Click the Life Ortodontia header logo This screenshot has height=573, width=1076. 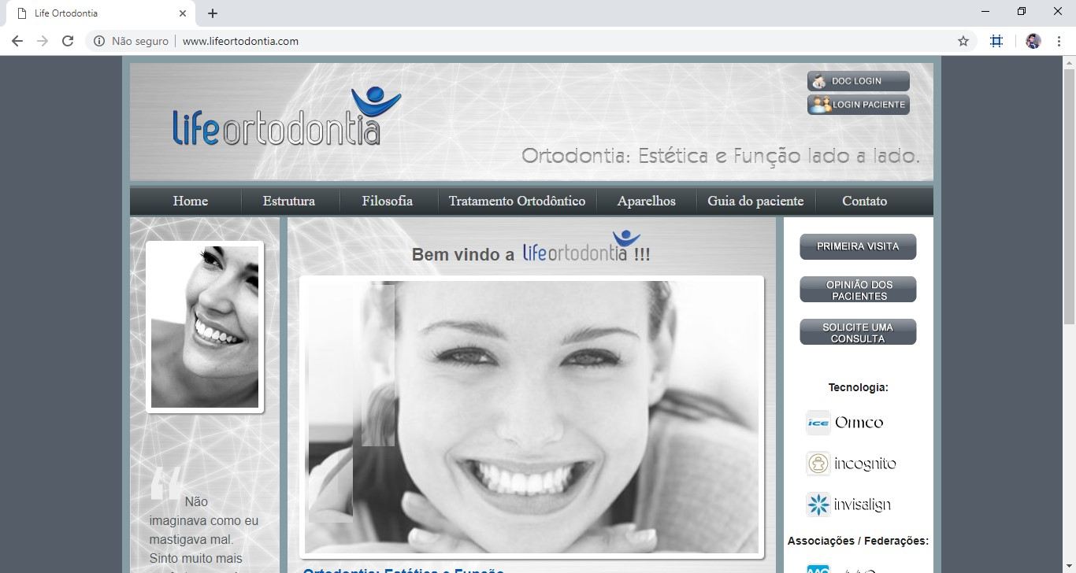(x=286, y=116)
